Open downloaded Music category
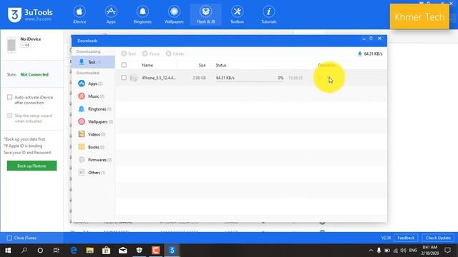 coord(93,96)
